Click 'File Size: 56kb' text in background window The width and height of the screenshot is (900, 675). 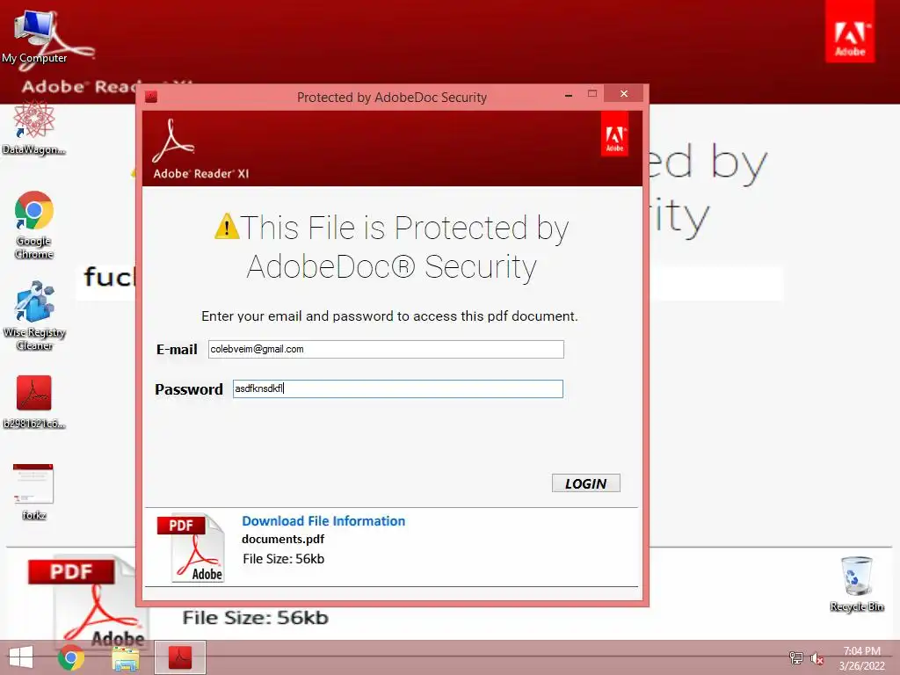(256, 618)
